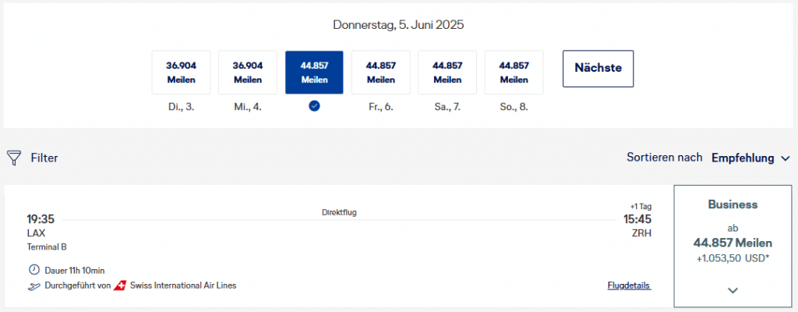
Task: Select the Di., 3. date with 36.904 Meilen
Action: pos(182,73)
